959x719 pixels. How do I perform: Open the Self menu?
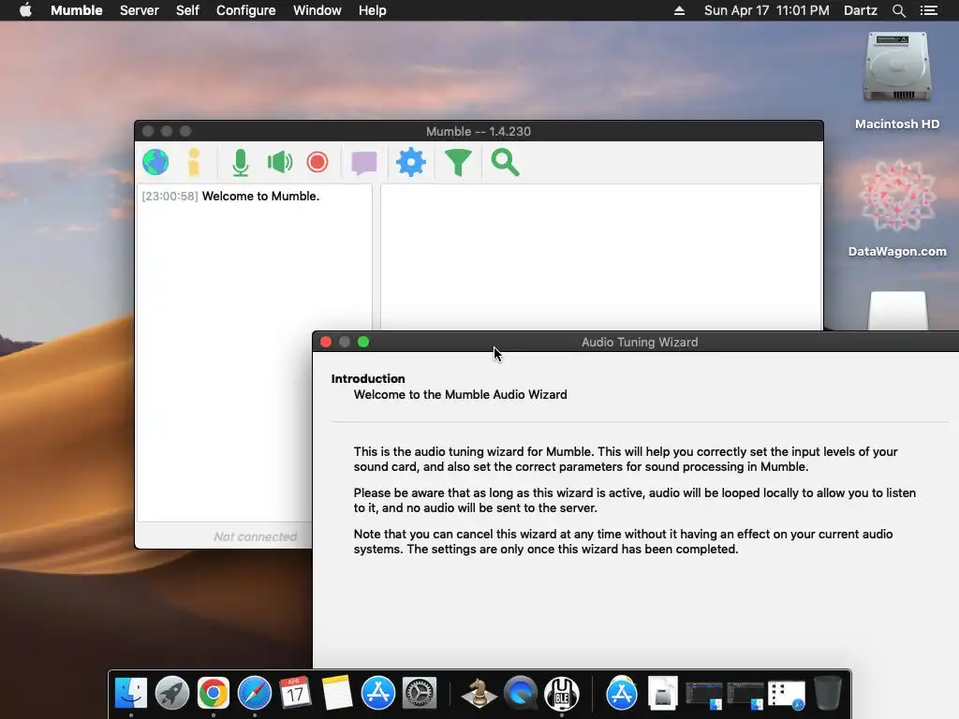pos(187,10)
